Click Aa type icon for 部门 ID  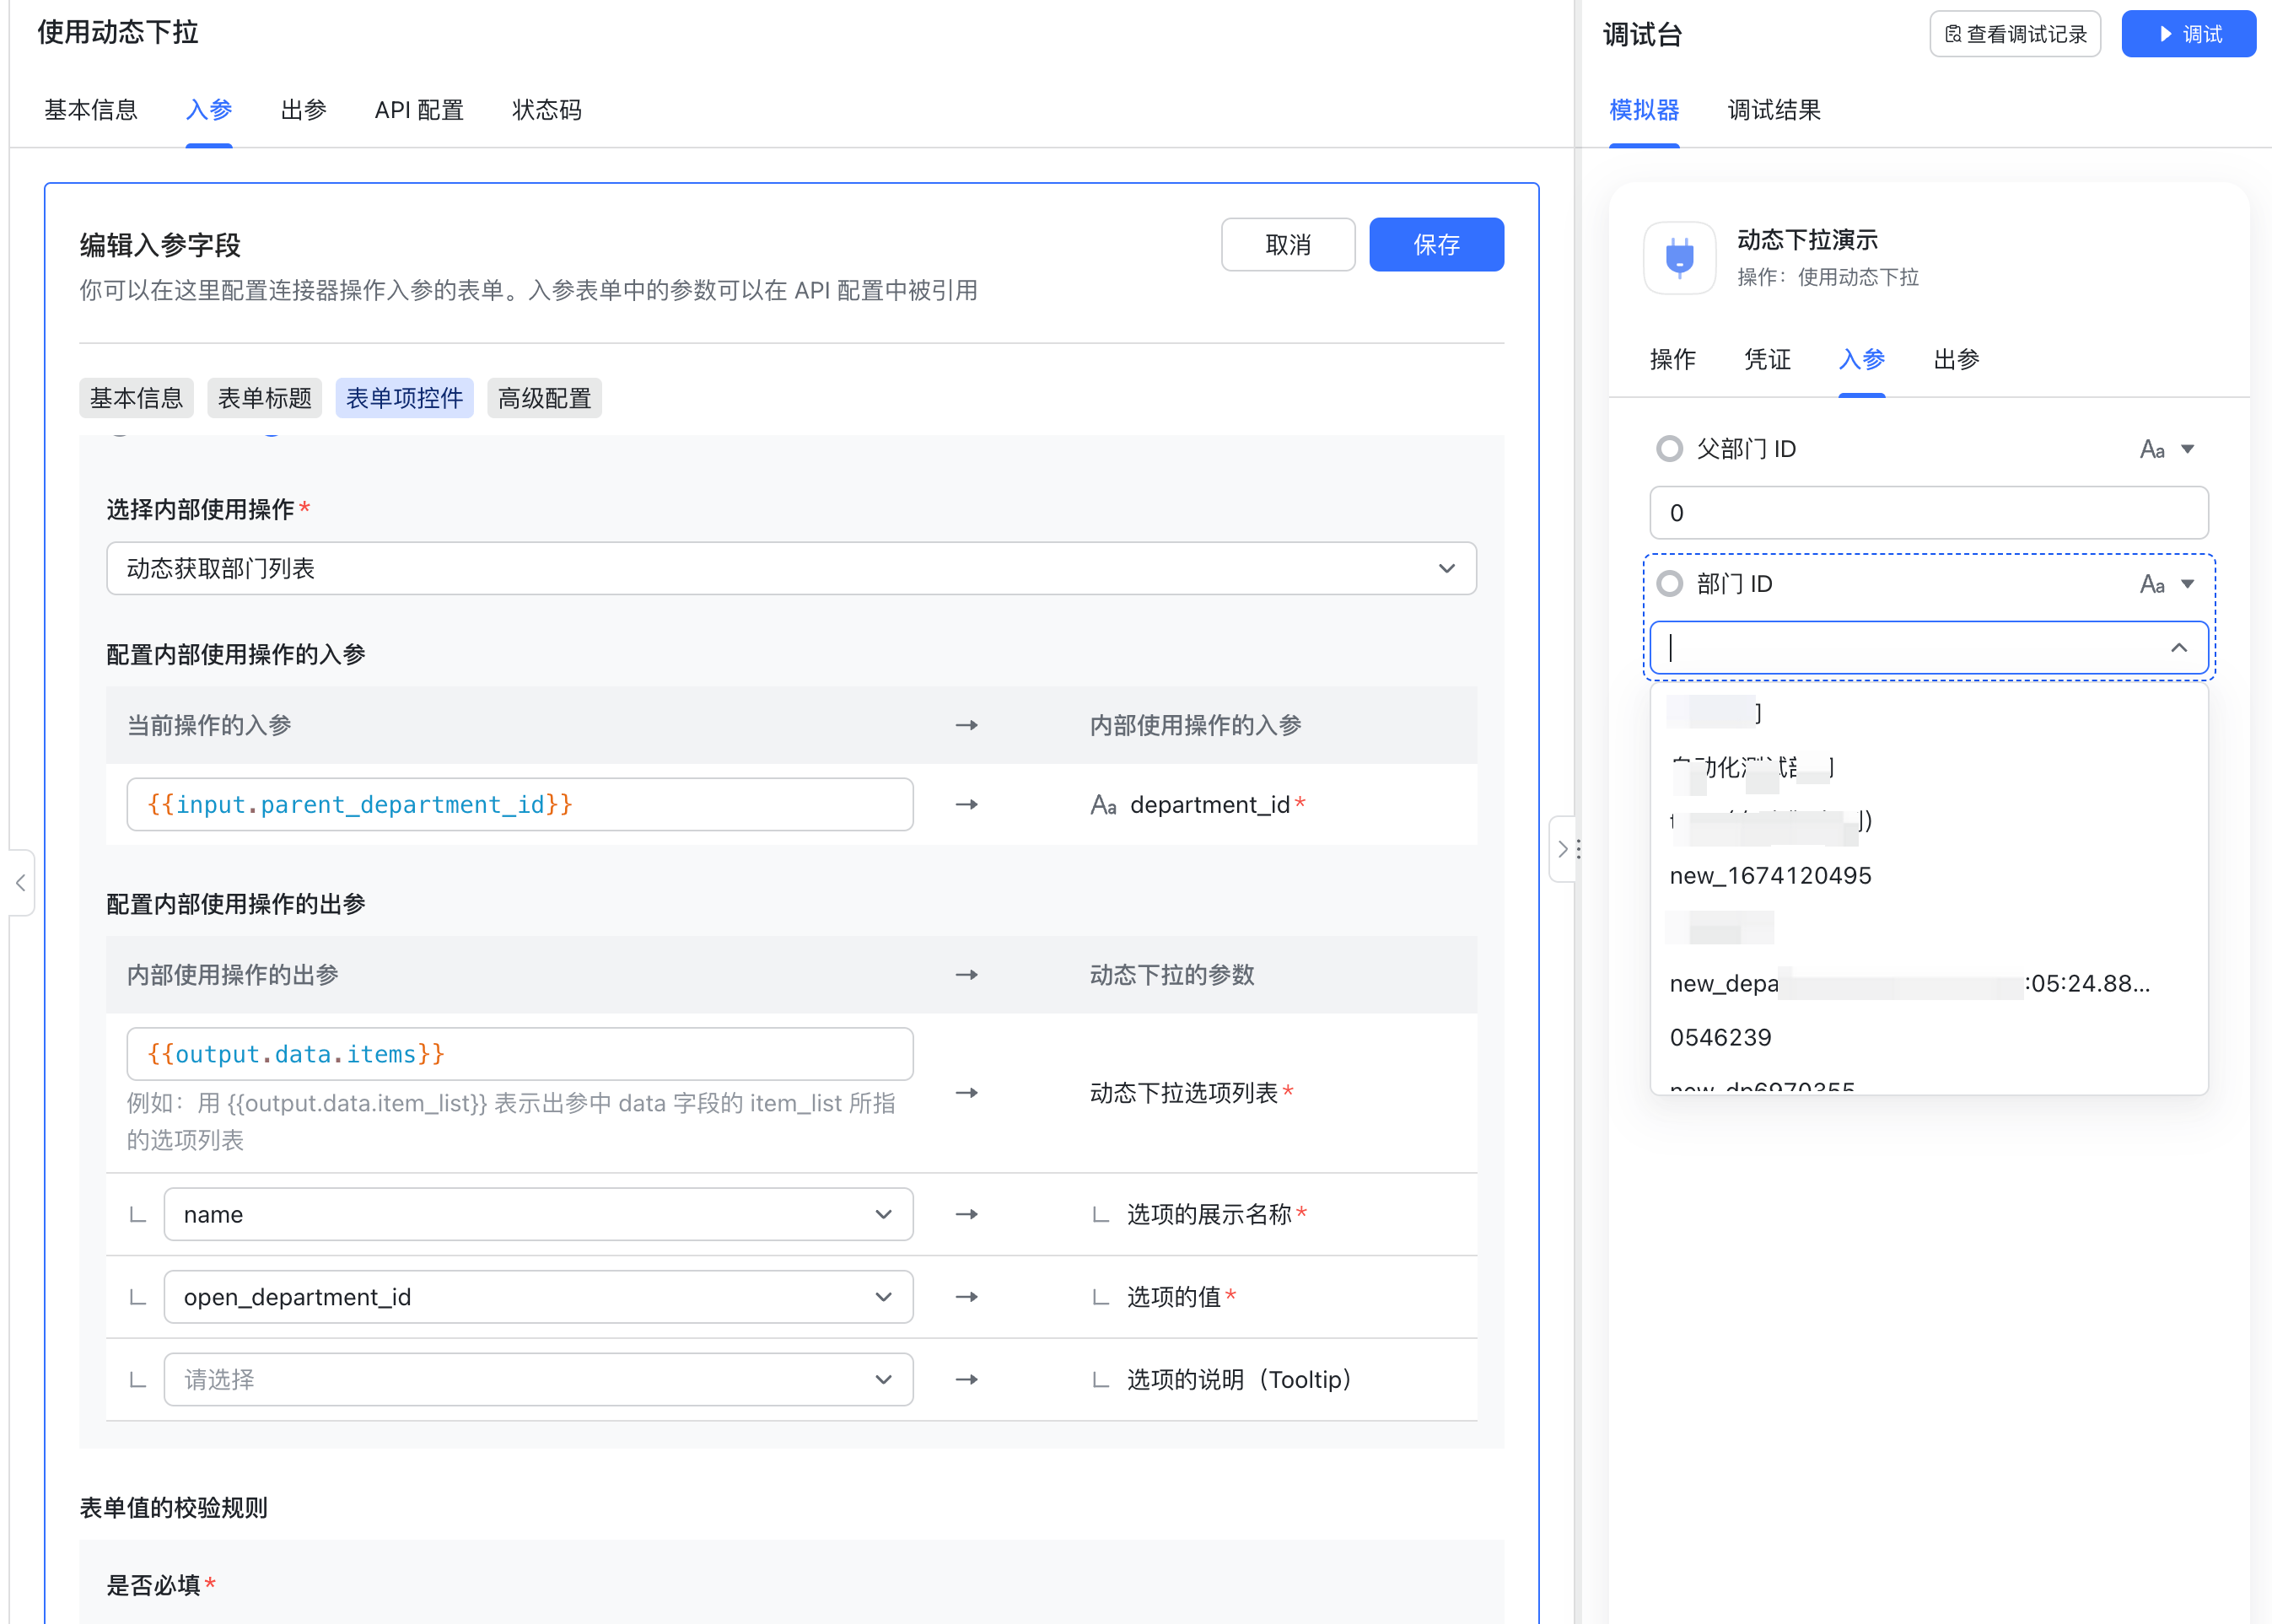[2152, 584]
